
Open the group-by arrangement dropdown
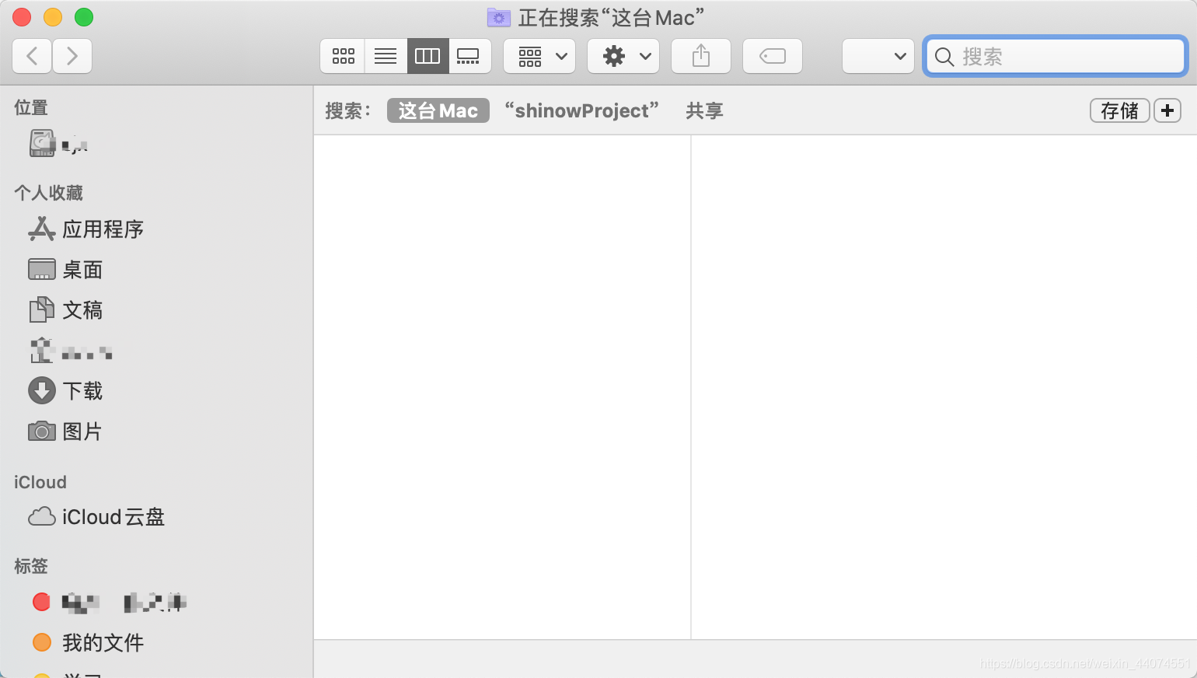point(539,56)
